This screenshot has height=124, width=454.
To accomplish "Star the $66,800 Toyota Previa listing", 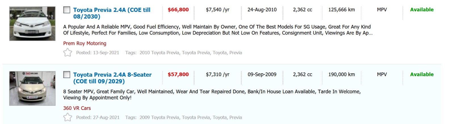I will (68, 53).
